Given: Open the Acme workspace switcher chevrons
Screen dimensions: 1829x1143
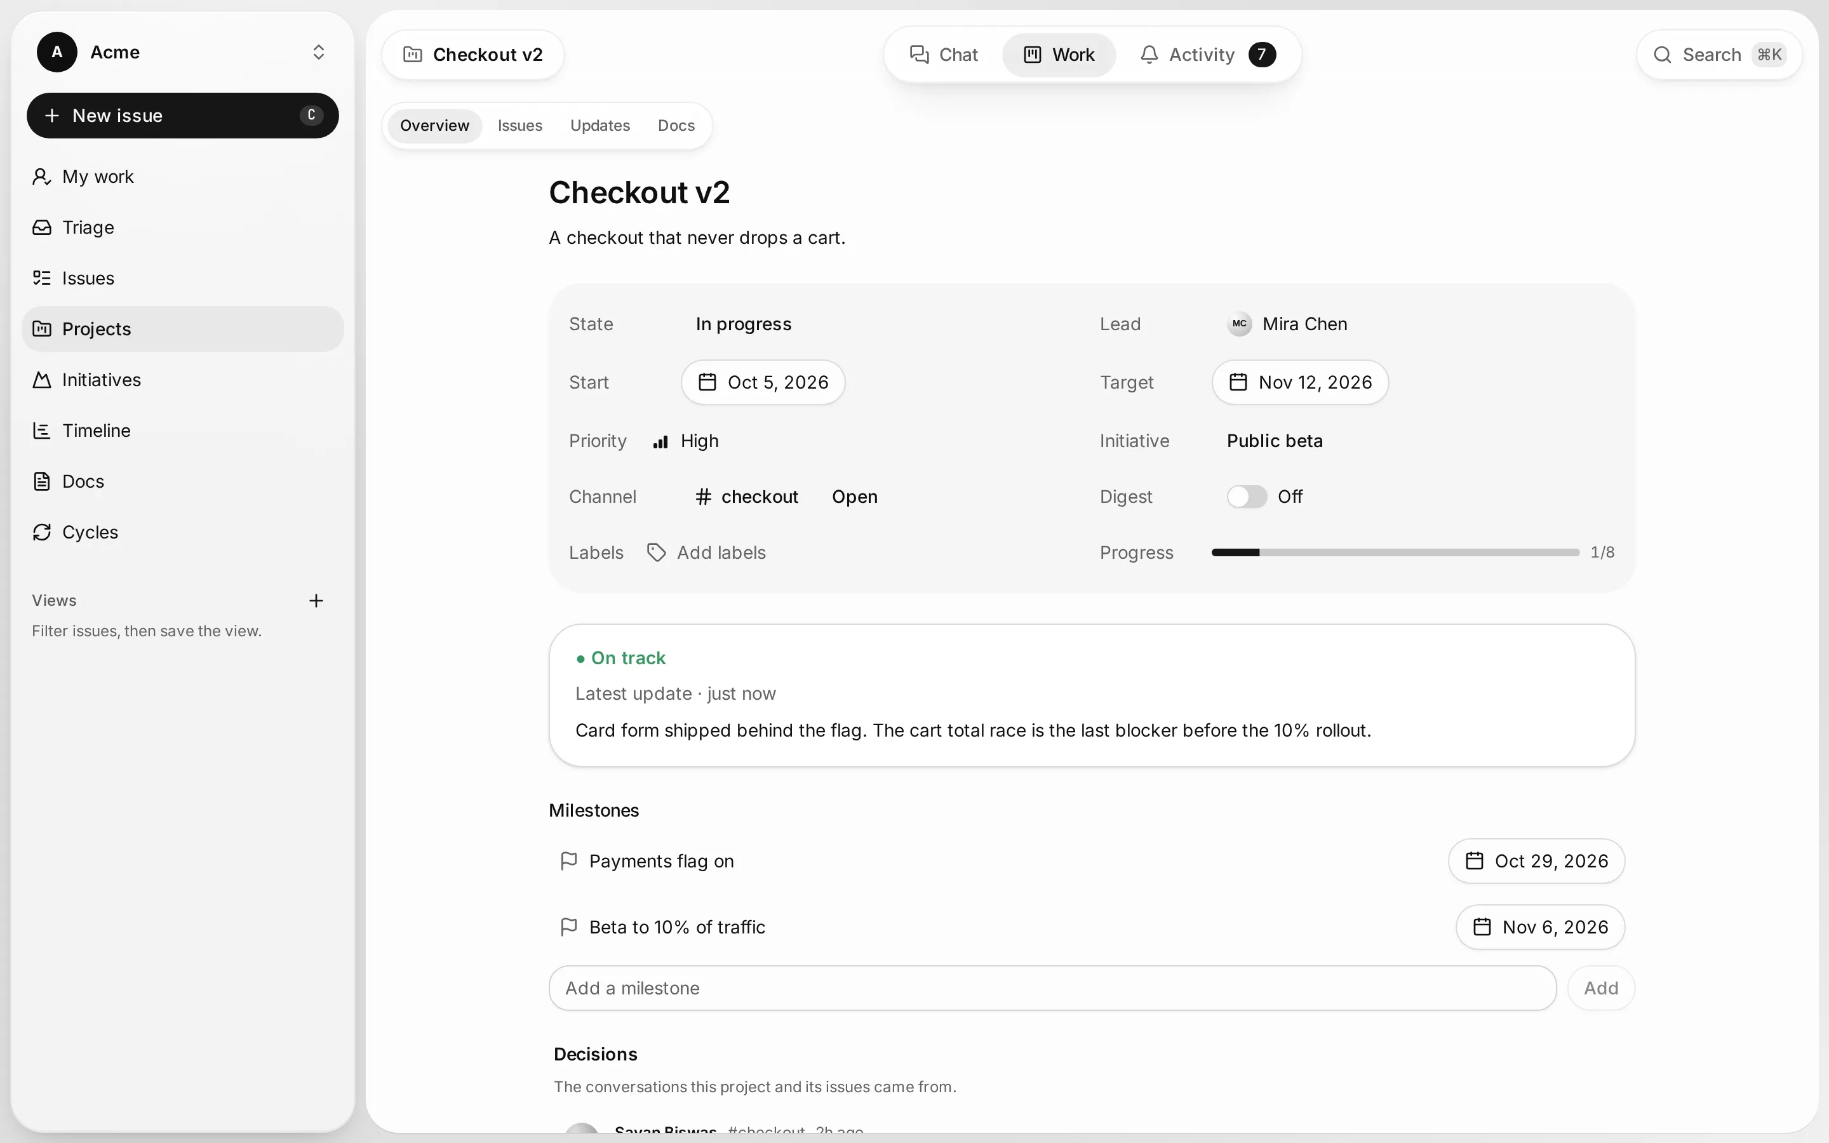Looking at the screenshot, I should [x=318, y=52].
